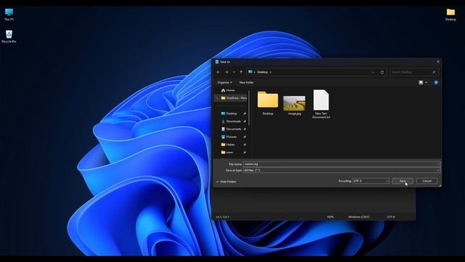Click the pin icon beside Pictures
The height and width of the screenshot is (262, 465).
coord(245,137)
